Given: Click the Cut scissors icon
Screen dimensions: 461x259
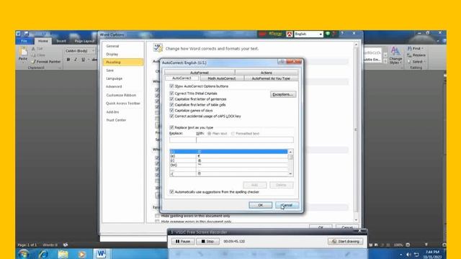Looking at the screenshot, I should 34,49.
